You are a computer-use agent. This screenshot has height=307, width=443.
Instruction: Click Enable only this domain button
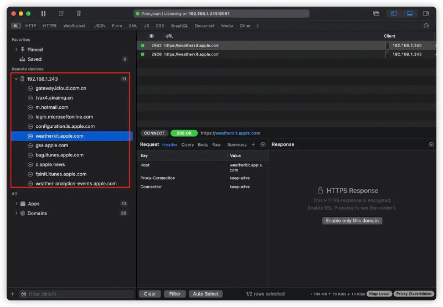coord(352,221)
